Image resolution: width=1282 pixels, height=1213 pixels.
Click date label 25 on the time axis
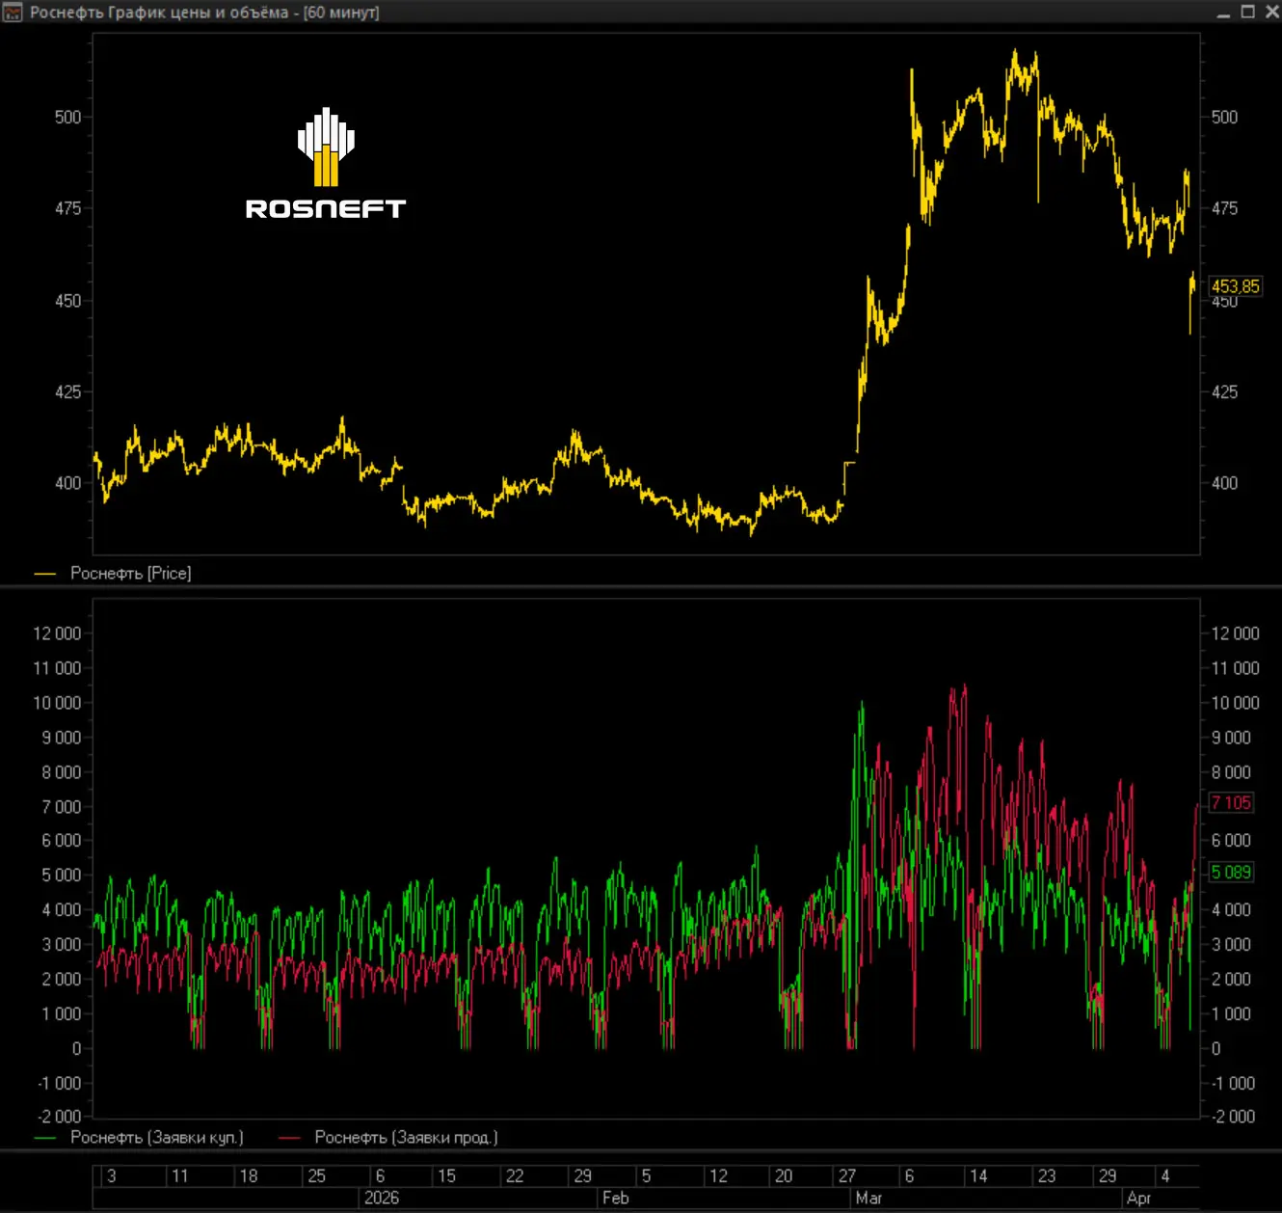(x=316, y=1176)
